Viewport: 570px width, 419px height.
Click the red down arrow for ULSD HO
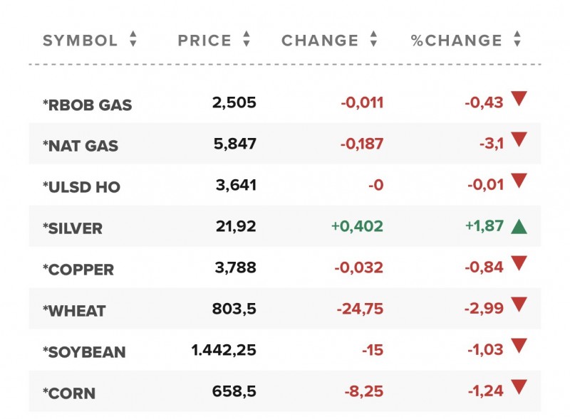[x=519, y=181]
